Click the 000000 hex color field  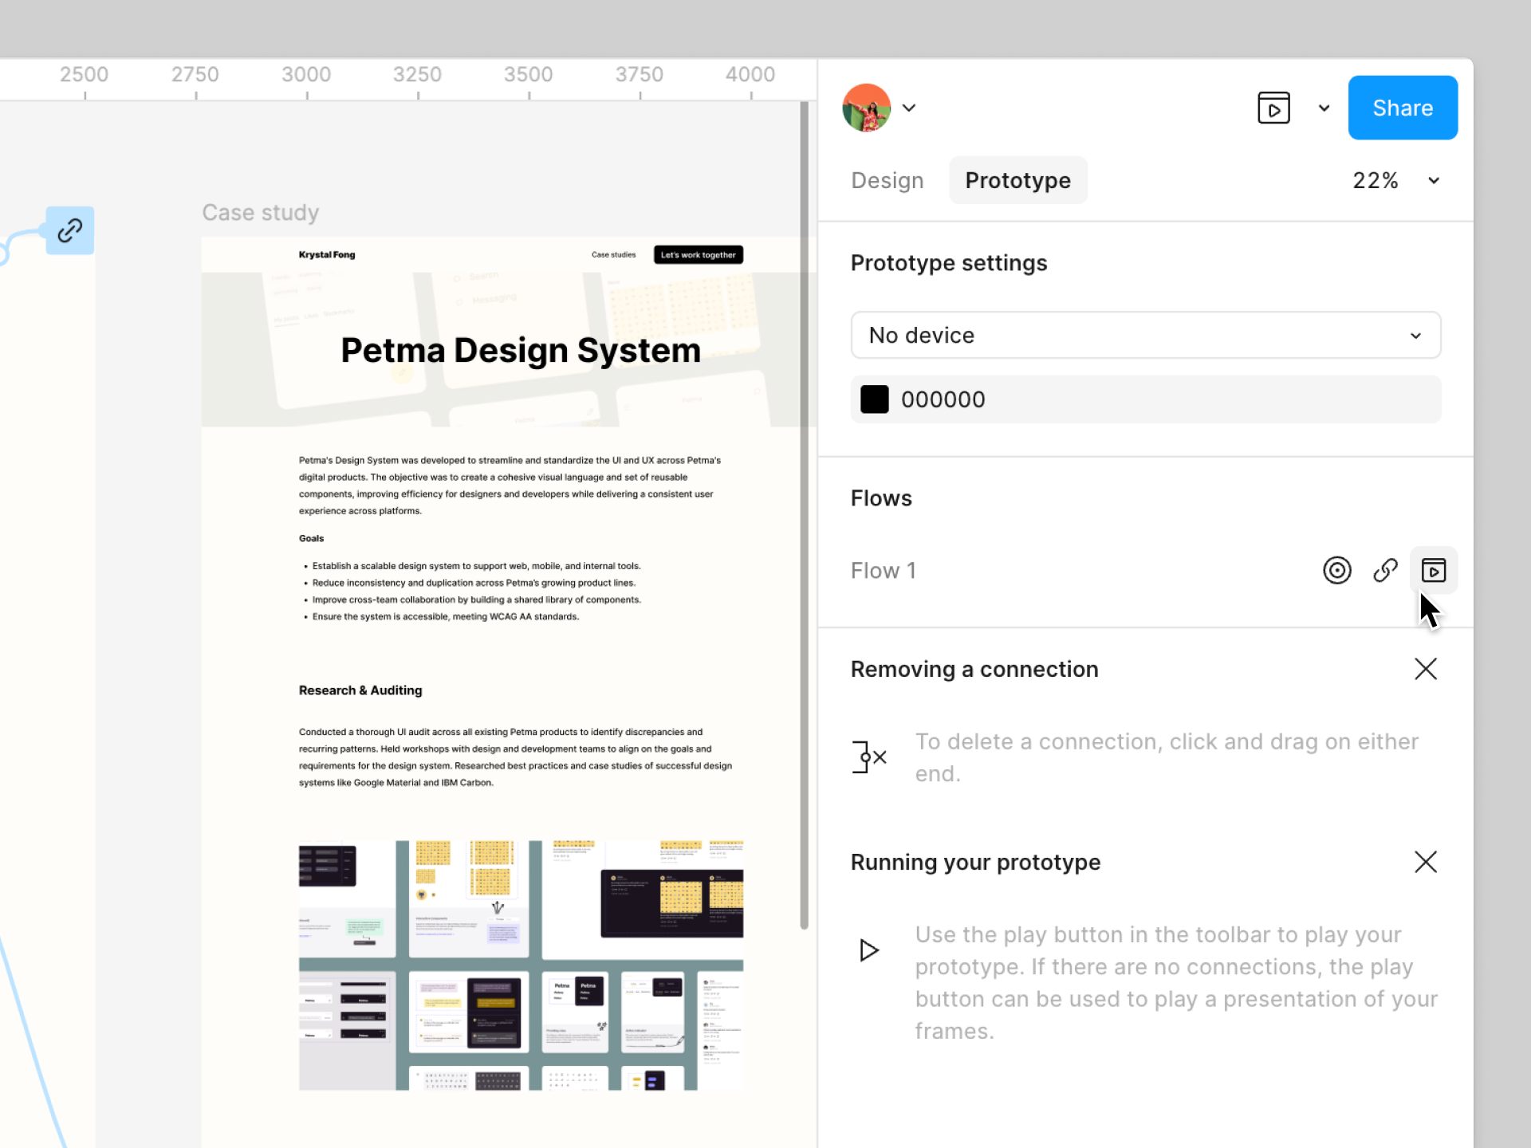[943, 399]
